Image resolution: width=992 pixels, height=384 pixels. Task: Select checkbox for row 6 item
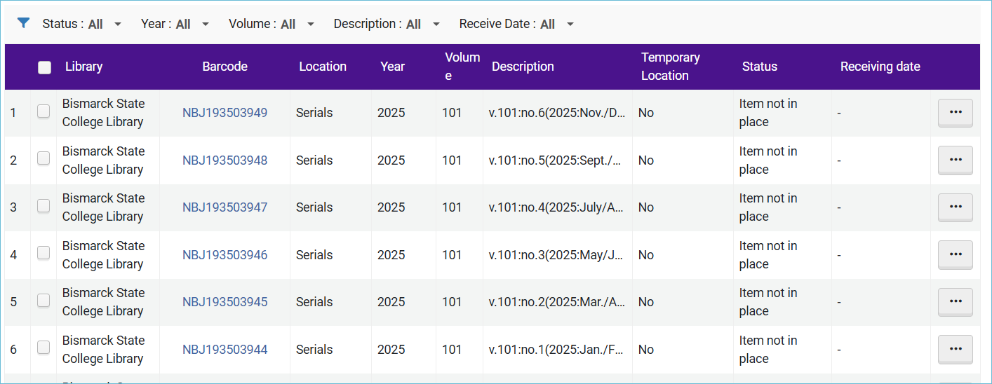click(43, 348)
